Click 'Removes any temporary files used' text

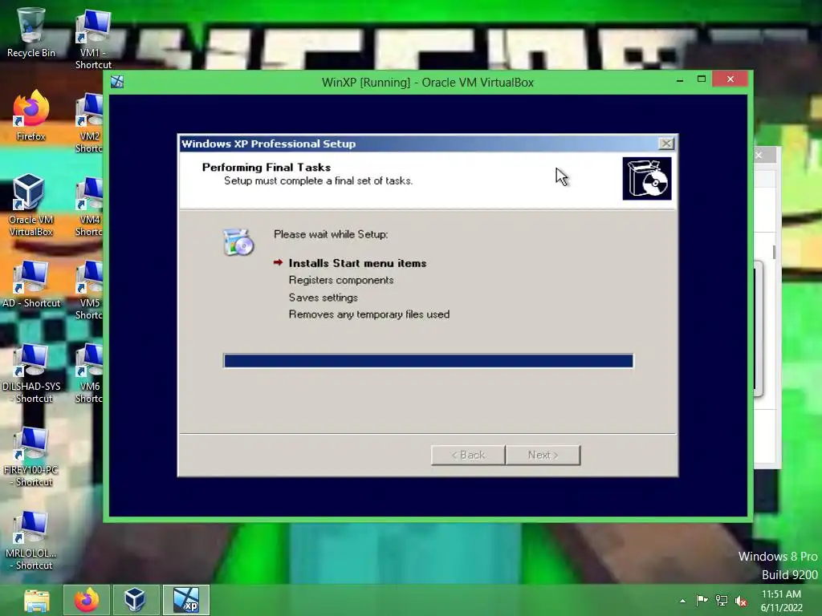coord(369,314)
